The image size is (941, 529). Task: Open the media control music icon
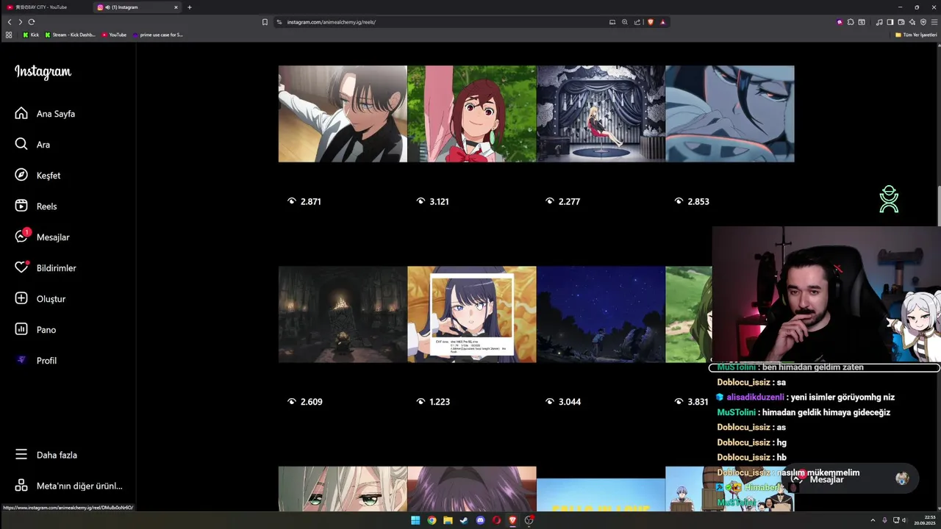tap(879, 22)
